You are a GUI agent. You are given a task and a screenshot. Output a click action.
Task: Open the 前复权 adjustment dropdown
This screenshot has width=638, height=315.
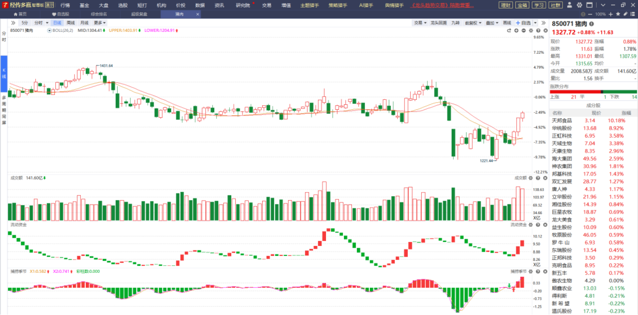click(x=473, y=22)
